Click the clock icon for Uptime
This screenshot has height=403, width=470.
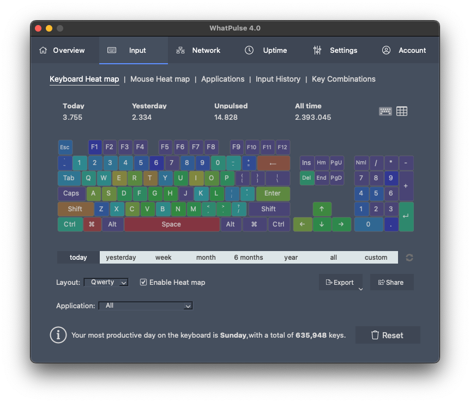(x=249, y=51)
